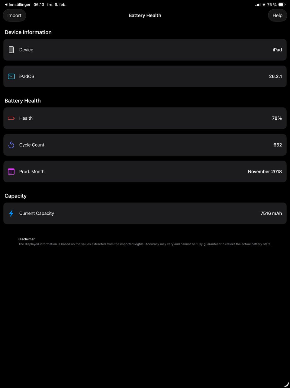Tap the status bar battery icon
Image resolution: width=290 pixels, height=388 pixels.
pos(282,5)
